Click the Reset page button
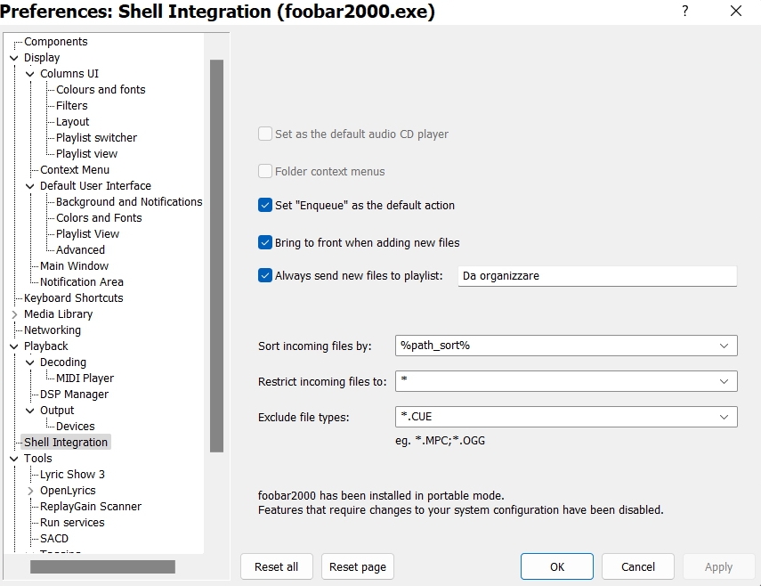 [358, 566]
